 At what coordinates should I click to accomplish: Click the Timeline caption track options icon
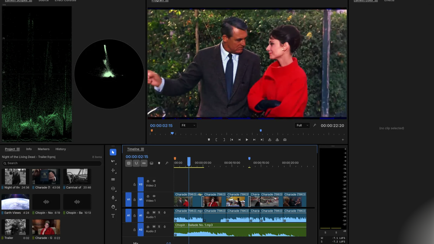pyautogui.click(x=151, y=163)
